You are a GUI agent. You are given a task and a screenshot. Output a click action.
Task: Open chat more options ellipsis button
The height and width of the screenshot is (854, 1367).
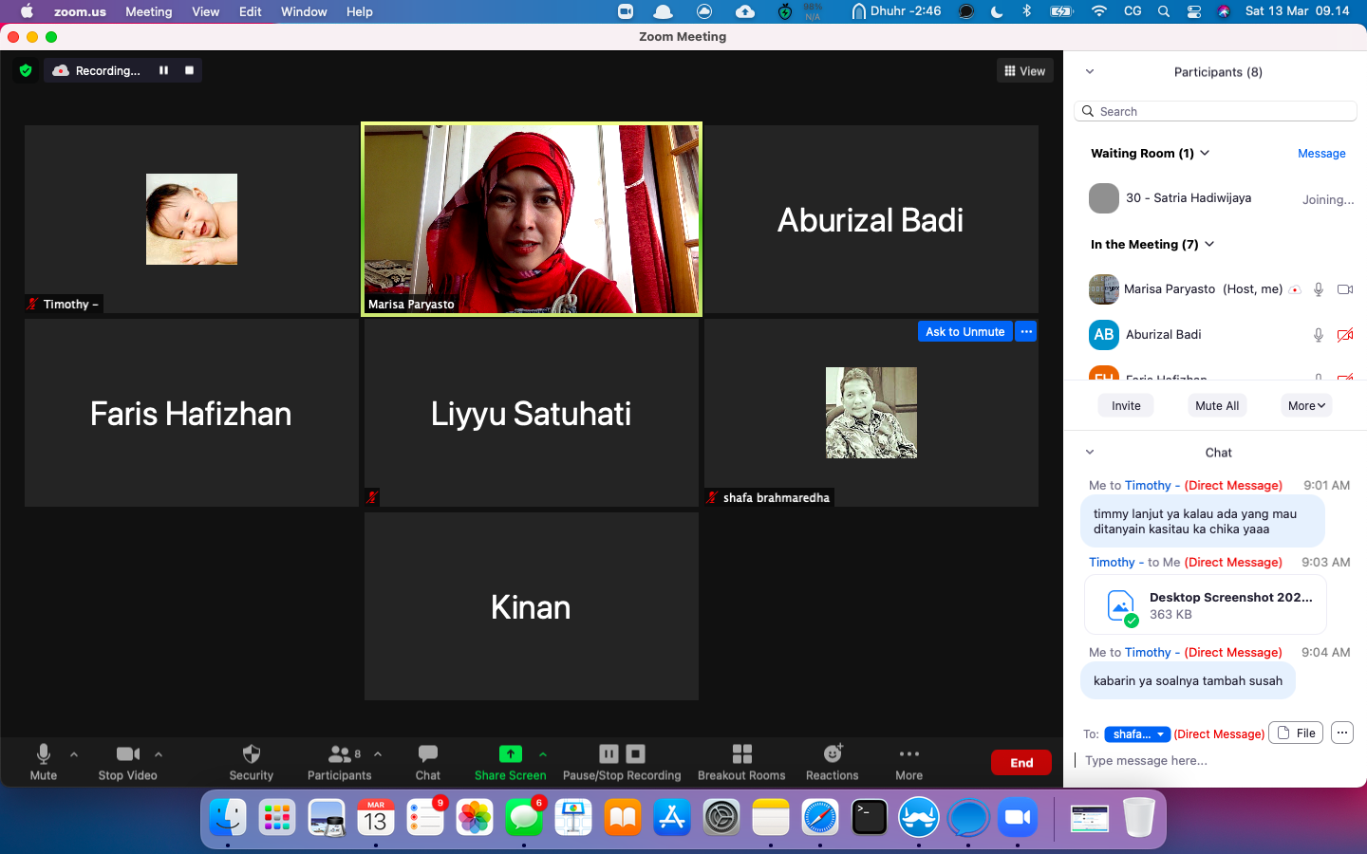coord(1342,733)
